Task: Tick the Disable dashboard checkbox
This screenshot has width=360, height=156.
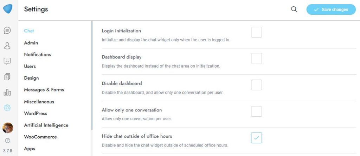Action: coord(256,85)
